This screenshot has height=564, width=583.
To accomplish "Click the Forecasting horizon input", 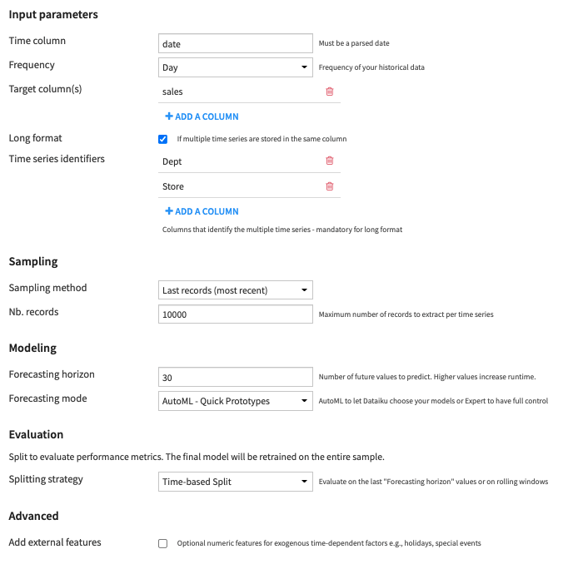I will click(235, 377).
